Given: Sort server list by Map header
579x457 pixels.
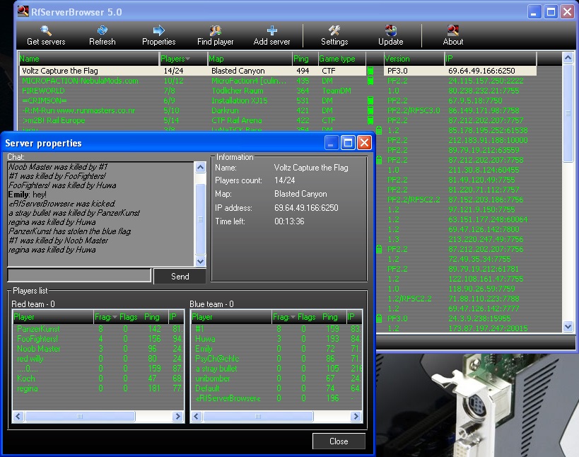Looking at the screenshot, I should pyautogui.click(x=249, y=59).
